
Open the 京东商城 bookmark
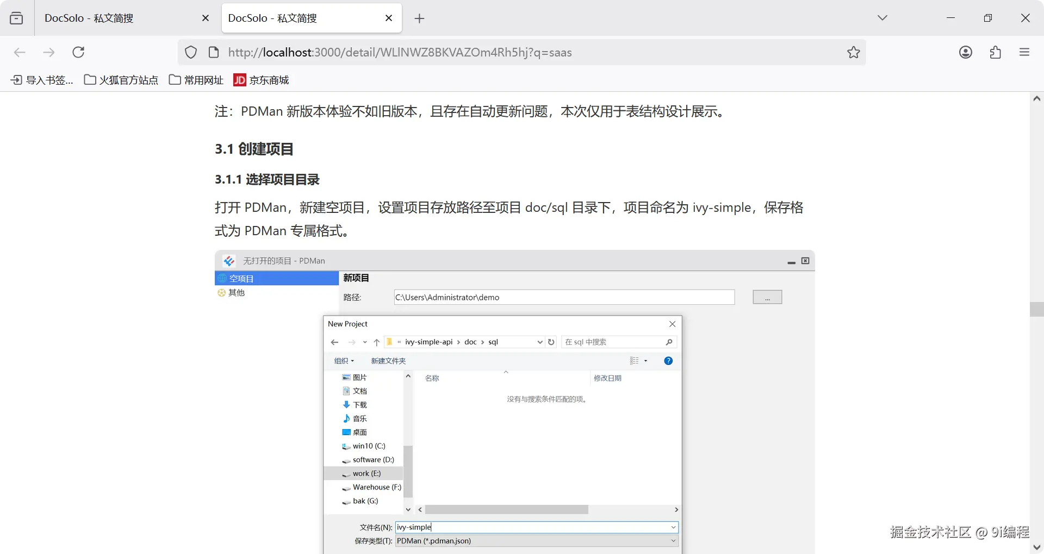(262, 80)
